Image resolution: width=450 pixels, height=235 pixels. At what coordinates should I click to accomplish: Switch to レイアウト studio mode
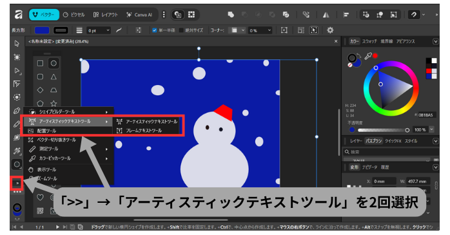tap(106, 15)
